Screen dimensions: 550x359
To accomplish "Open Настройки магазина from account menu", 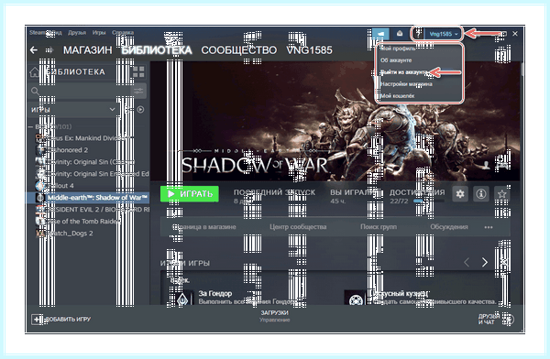I will [406, 84].
